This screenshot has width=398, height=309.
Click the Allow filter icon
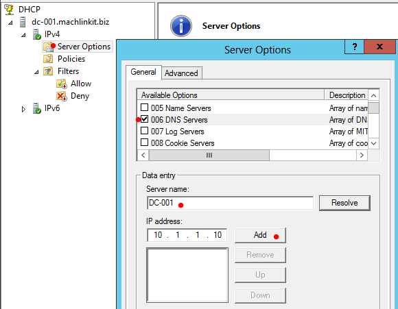[x=62, y=84]
